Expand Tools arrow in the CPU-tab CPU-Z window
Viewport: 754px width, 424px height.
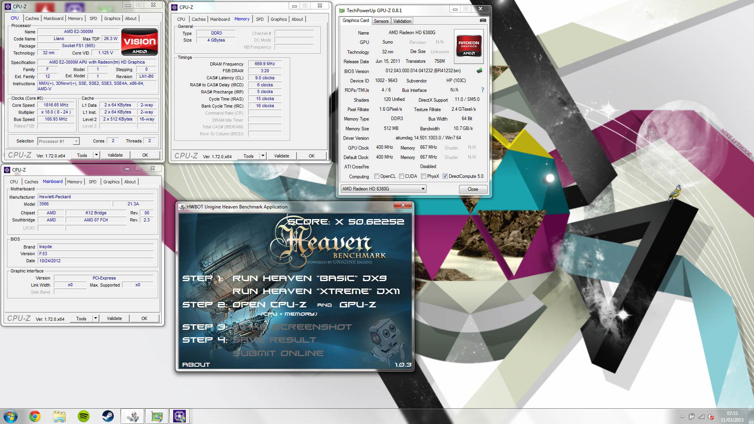[x=96, y=155]
